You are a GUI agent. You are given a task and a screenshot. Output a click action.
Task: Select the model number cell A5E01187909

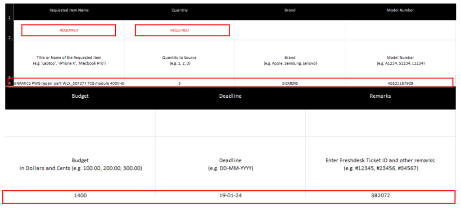[x=400, y=83]
